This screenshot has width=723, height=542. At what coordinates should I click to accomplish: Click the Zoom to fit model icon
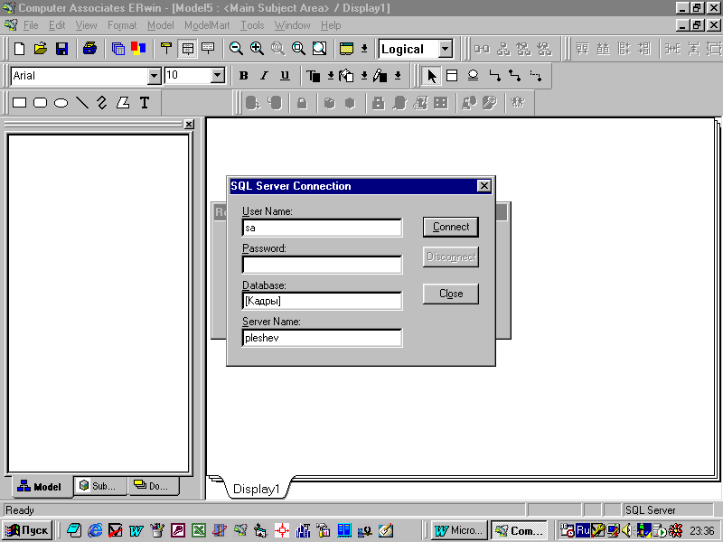click(320, 49)
